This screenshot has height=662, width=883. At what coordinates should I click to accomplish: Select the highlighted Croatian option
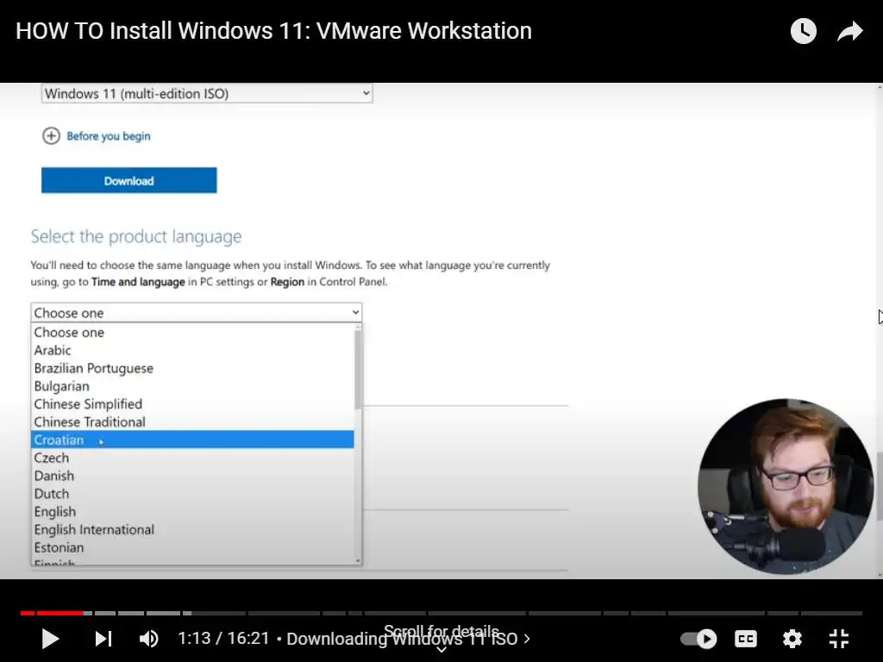pos(192,440)
